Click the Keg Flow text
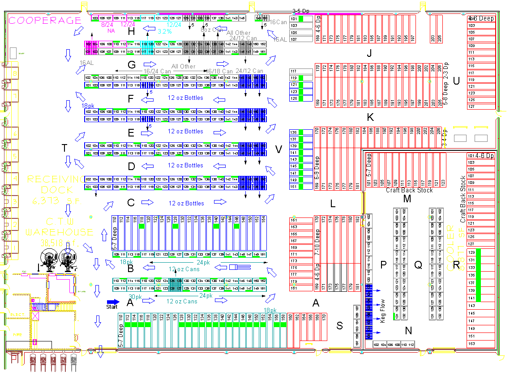This screenshot has height=375, width=514. [382, 311]
